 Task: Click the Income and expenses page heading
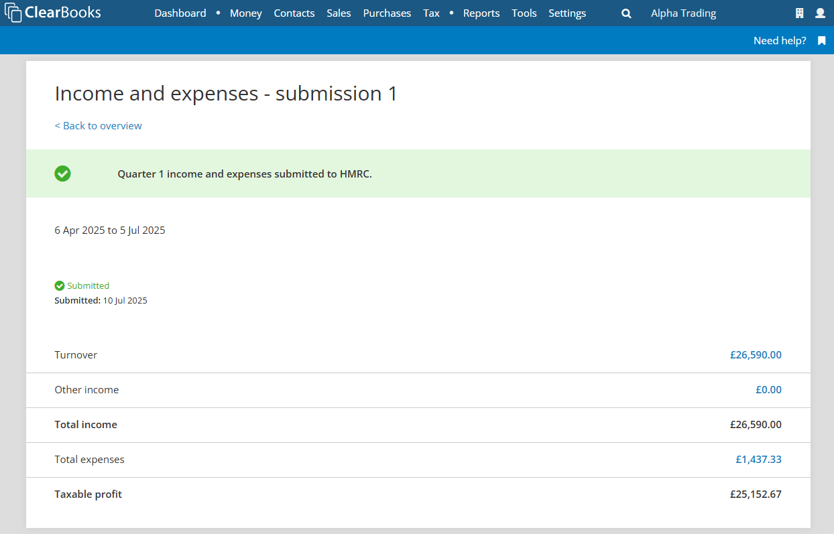[x=226, y=93]
